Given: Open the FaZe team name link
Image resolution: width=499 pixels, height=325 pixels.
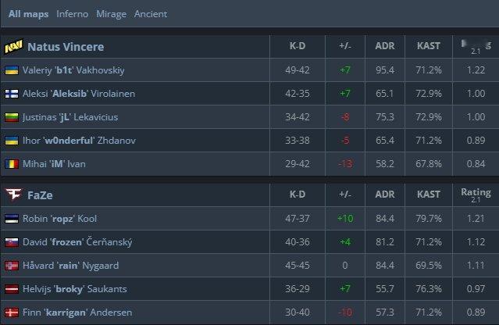Looking at the screenshot, I should [x=40, y=195].
